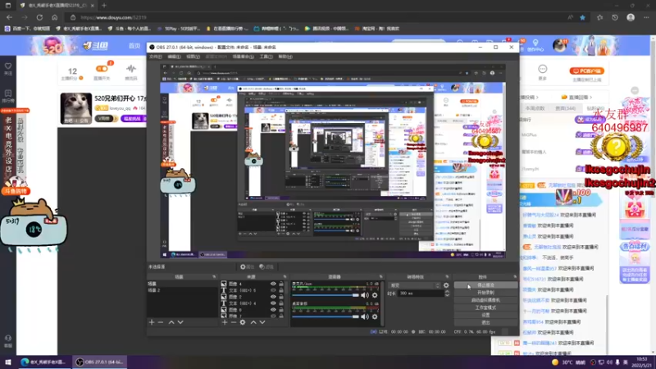Open source properties gear in sources toolbar
Screen dimensions: 656x369
coord(243,322)
